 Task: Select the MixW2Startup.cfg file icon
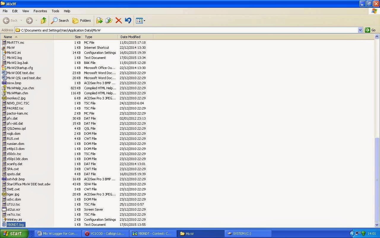point(4,68)
